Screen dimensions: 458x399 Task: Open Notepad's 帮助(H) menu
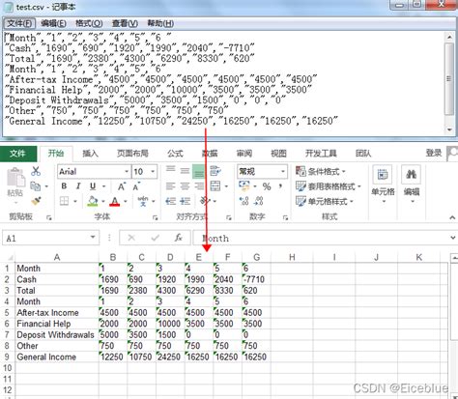pyautogui.click(x=160, y=23)
